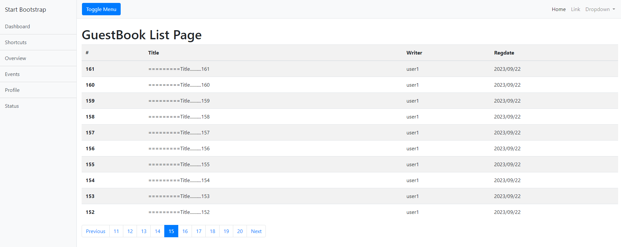Jump to page 18
Viewport: 621px width, 247px height.
pyautogui.click(x=212, y=231)
